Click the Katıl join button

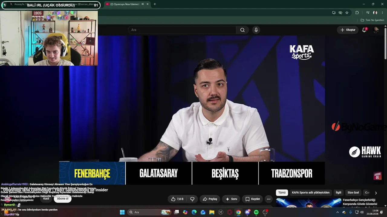(x=46, y=199)
